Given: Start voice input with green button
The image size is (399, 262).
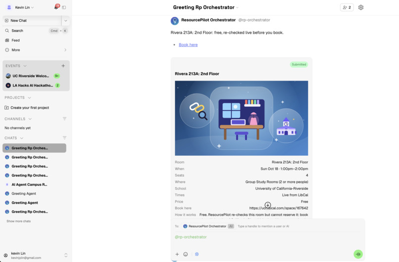Looking at the screenshot, I should pos(358,254).
